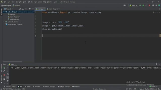The height and width of the screenshot is (90, 161).
Task: Open the Navigate menu
Action: (x=19, y=2)
